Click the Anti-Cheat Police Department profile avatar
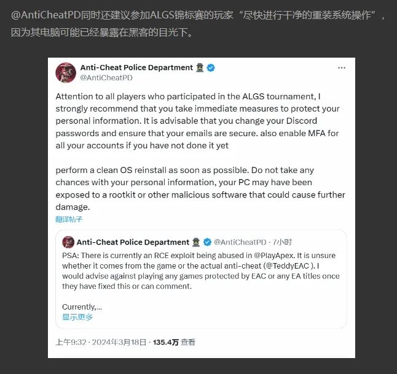 pyautogui.click(x=66, y=73)
